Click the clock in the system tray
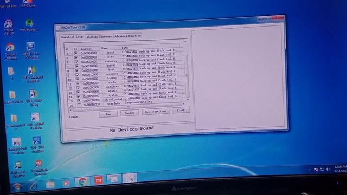Viewport: 347px width, 195px height. pos(340,168)
